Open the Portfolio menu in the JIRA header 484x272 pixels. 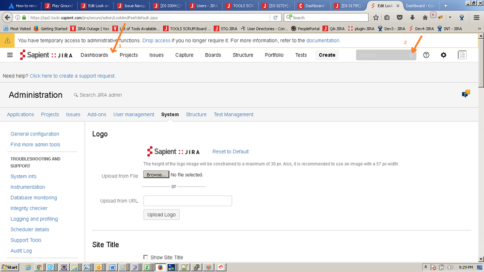pos(274,55)
